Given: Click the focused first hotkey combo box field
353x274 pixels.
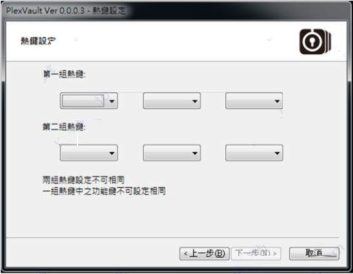Looking at the screenshot, I should tap(83, 101).
